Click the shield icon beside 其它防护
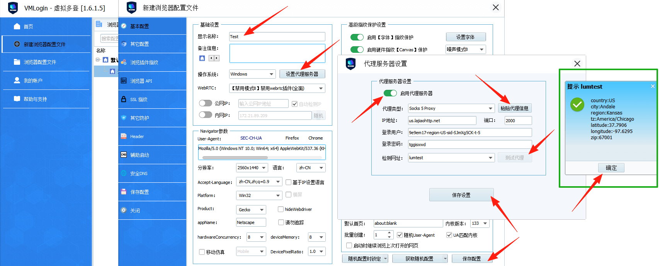Viewport: 660px width, 266px height. tap(124, 118)
